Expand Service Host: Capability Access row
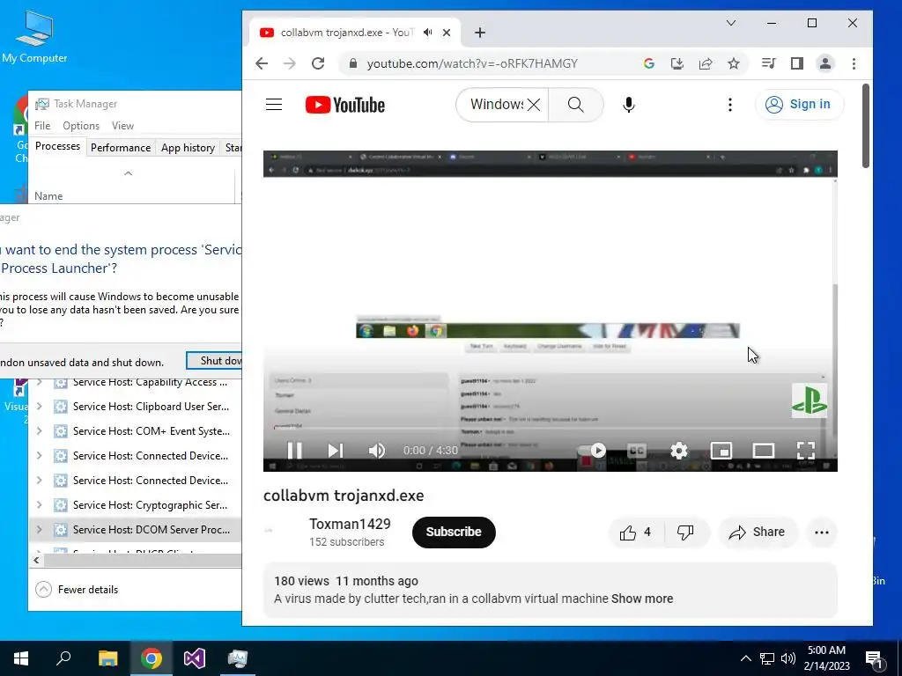This screenshot has width=902, height=676. (39, 382)
